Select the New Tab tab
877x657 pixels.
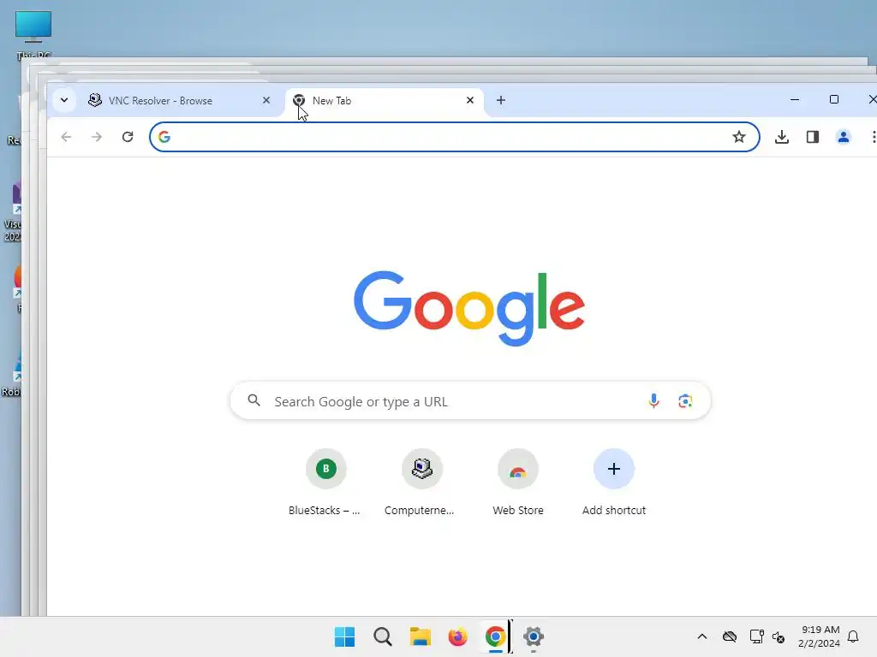pos(385,101)
